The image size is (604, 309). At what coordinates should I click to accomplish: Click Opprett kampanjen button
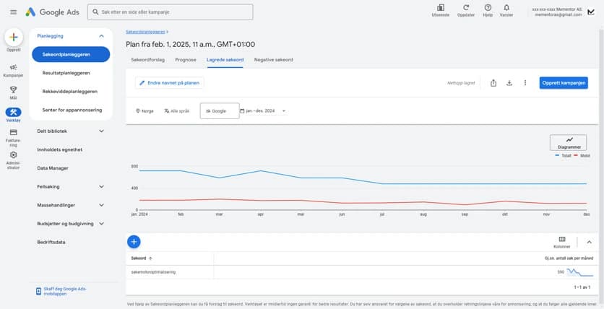pyautogui.click(x=564, y=83)
